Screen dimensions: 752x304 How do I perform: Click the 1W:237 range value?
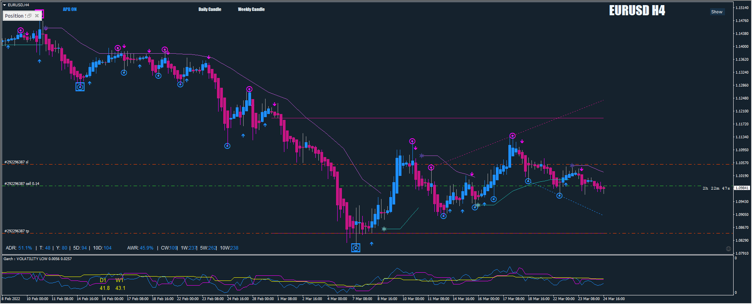pyautogui.click(x=189, y=248)
